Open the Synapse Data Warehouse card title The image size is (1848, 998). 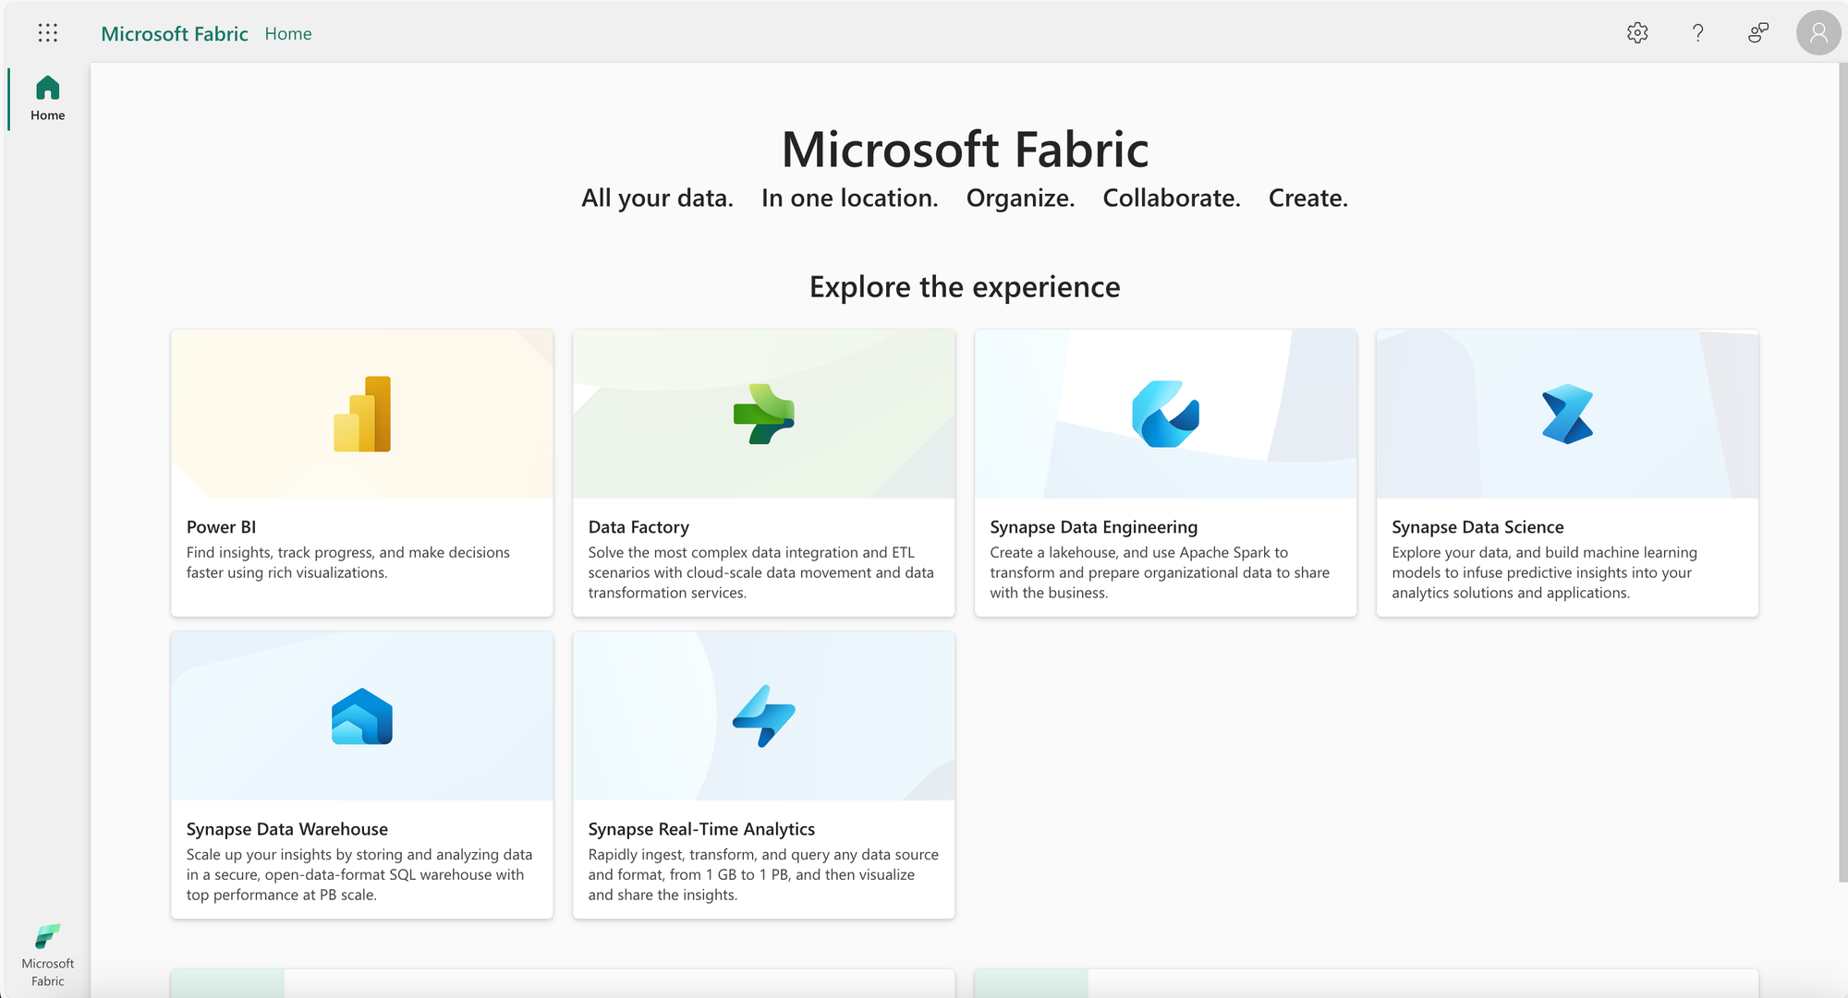point(287,829)
